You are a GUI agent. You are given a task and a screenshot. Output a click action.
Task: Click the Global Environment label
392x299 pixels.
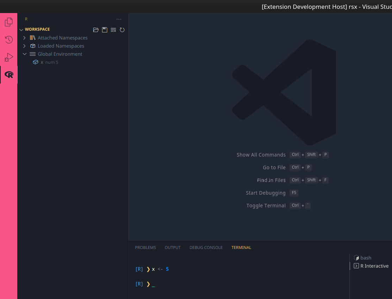point(60,54)
